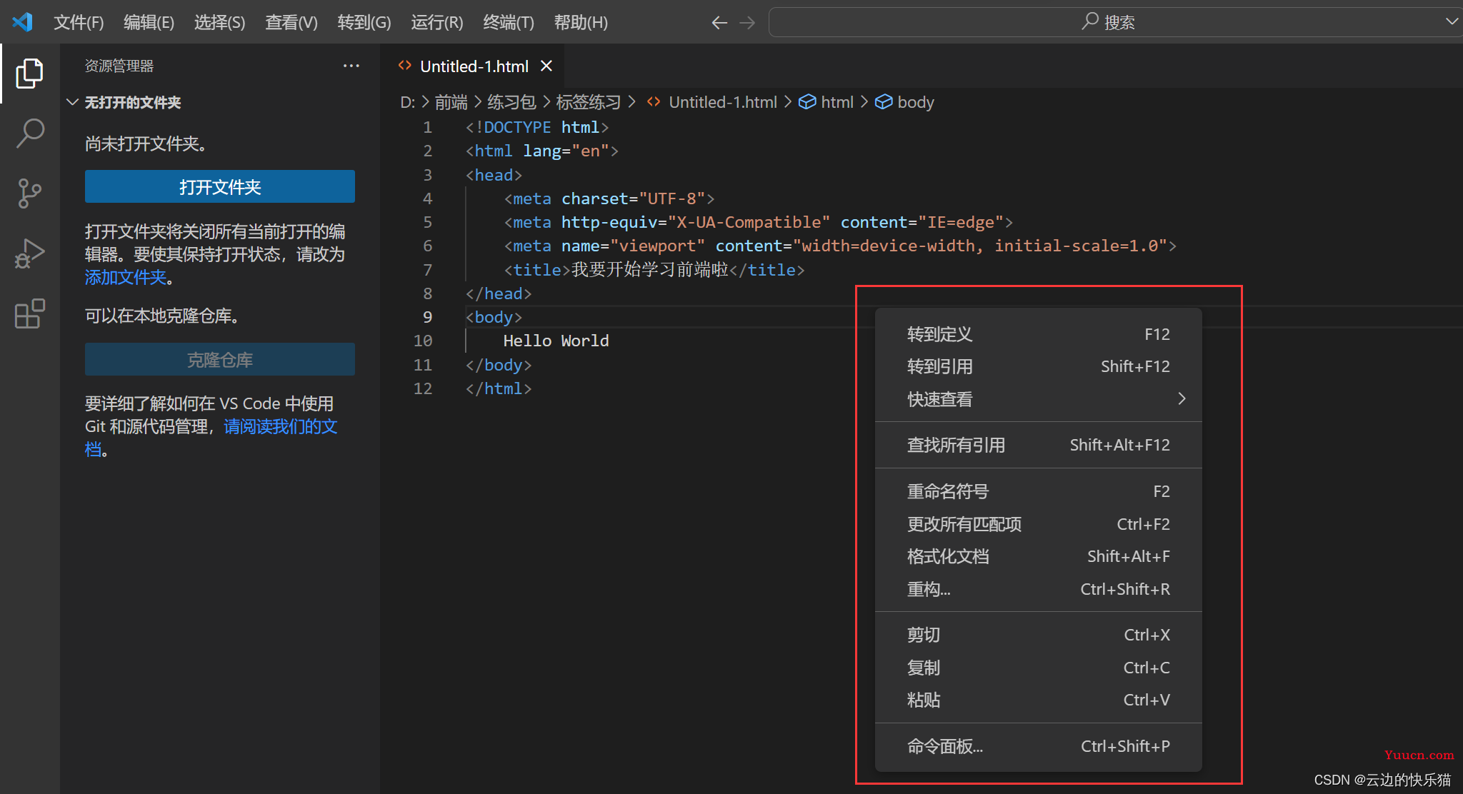Open the Source Control view
1463x794 pixels.
click(x=29, y=193)
